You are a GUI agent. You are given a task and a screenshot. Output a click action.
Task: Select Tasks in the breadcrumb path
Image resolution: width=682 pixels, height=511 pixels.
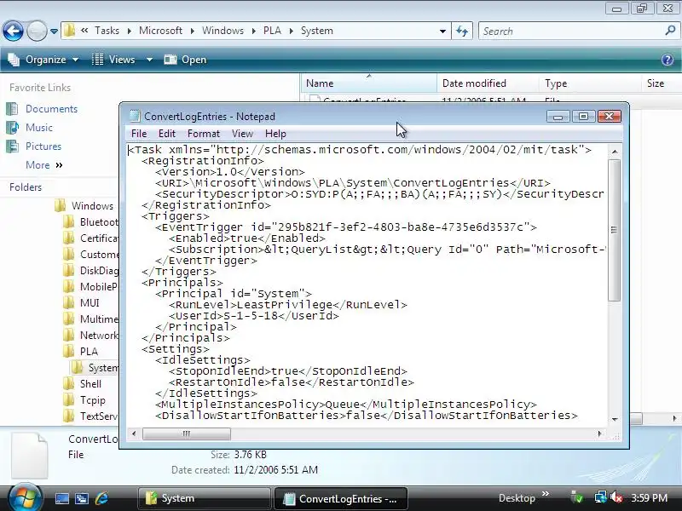pos(107,31)
